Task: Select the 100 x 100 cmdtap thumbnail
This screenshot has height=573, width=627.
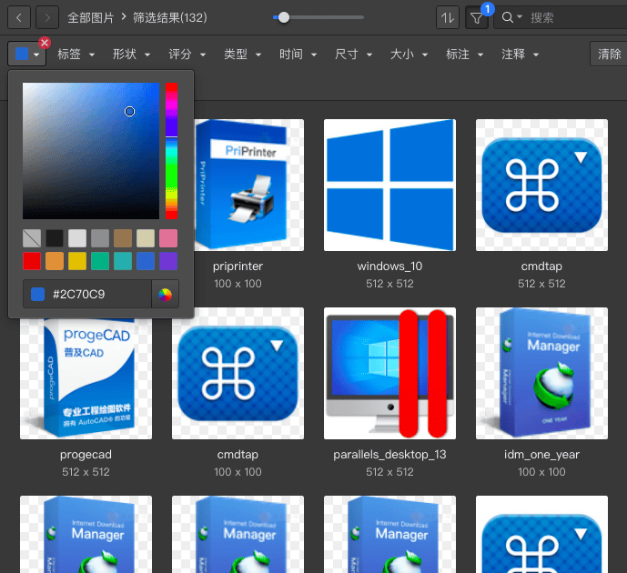Action: click(238, 373)
